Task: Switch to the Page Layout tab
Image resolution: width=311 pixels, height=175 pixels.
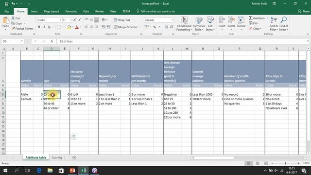Action: tap(52, 11)
